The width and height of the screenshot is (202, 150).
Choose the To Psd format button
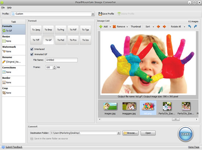tap(61, 40)
